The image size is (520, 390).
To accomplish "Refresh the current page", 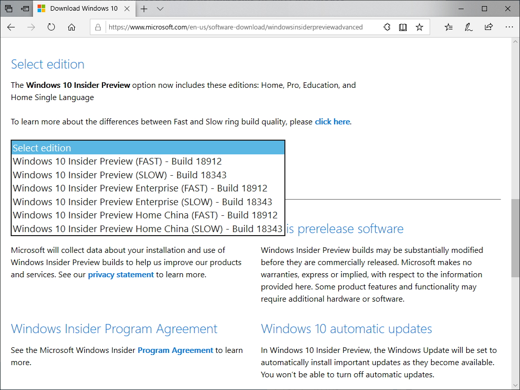I will click(x=51, y=27).
